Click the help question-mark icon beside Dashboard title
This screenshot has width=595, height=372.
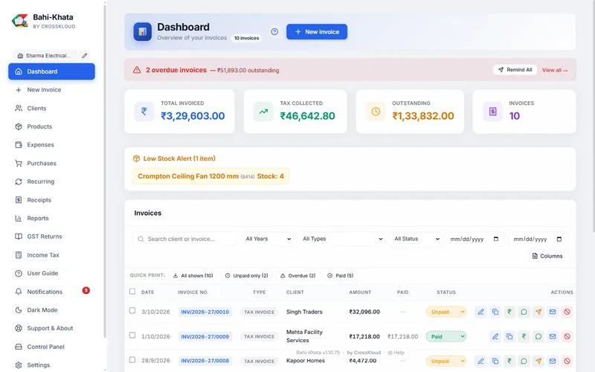[274, 32]
